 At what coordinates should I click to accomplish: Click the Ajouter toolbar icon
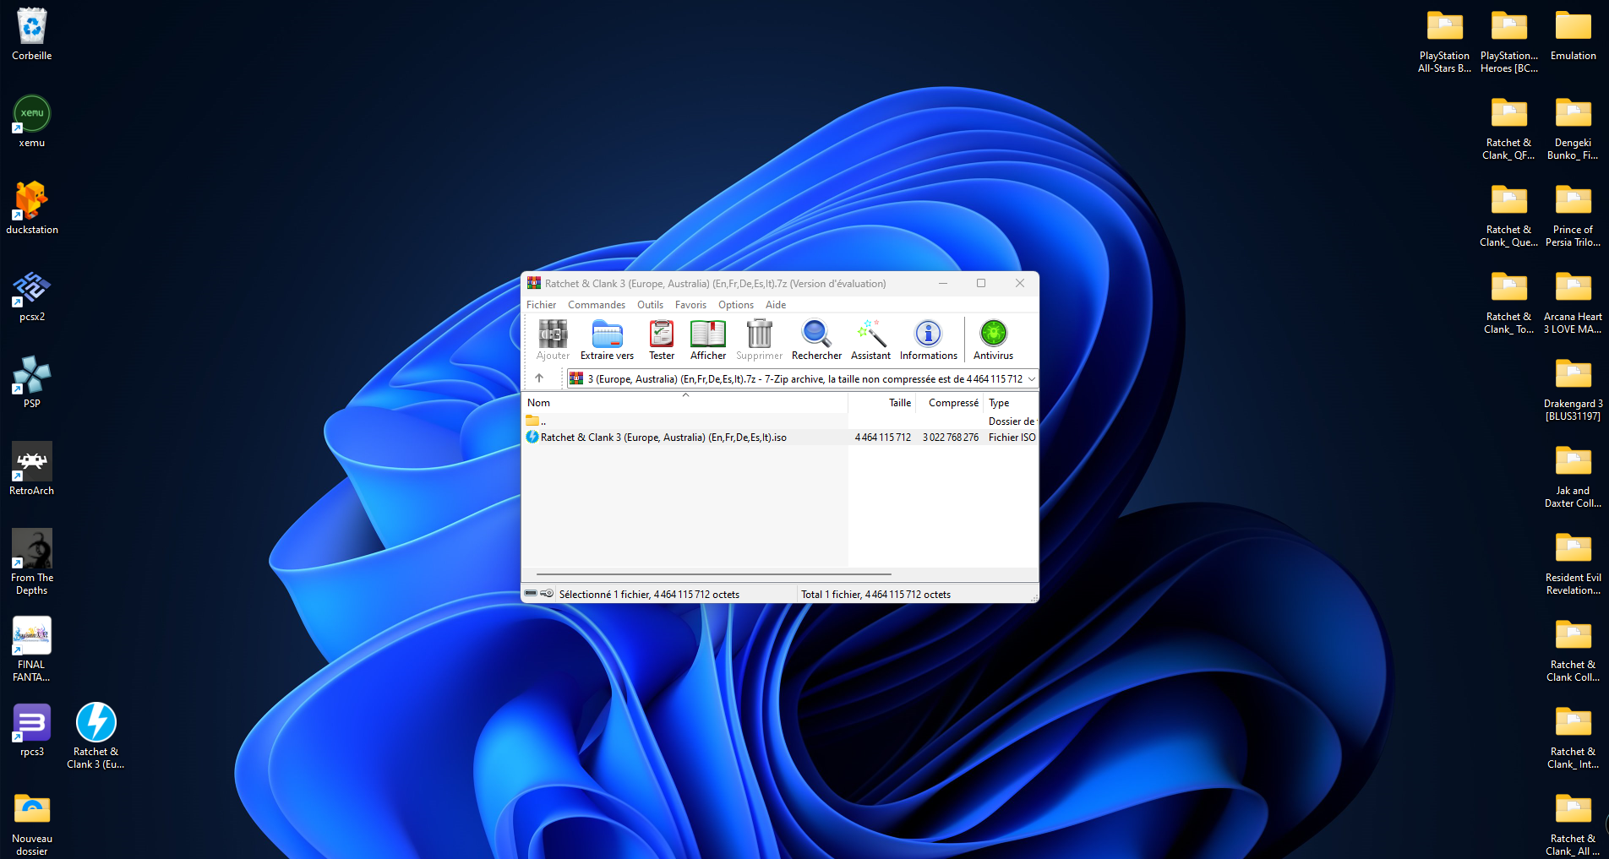point(553,340)
